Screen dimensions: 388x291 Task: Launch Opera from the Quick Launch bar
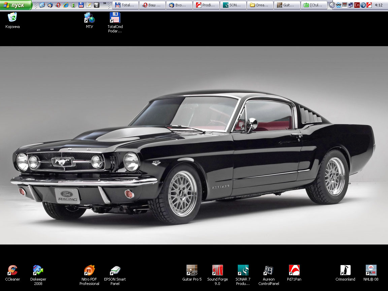pos(58,5)
